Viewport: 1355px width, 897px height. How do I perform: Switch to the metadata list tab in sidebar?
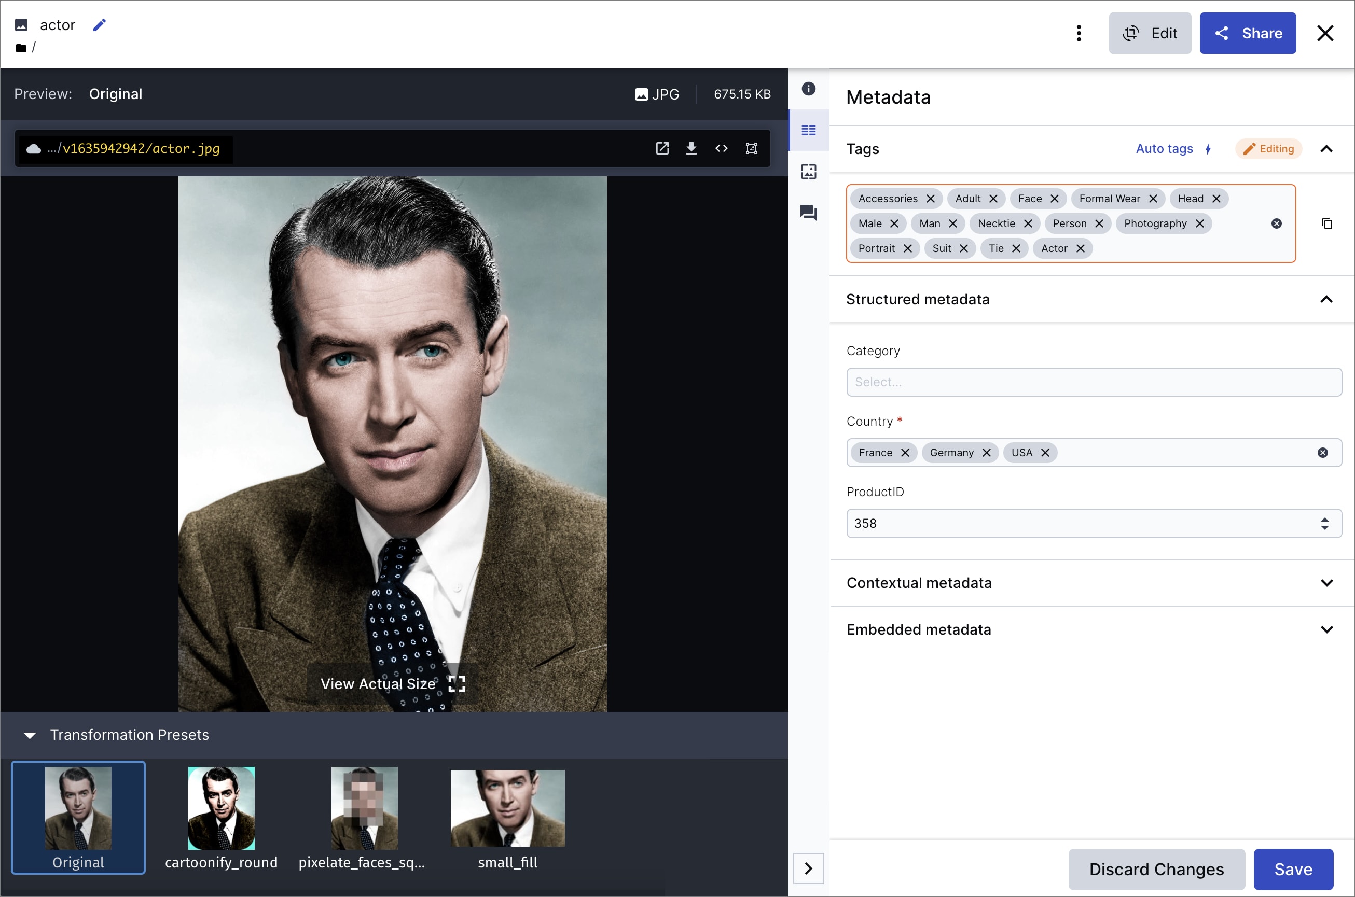point(809,131)
